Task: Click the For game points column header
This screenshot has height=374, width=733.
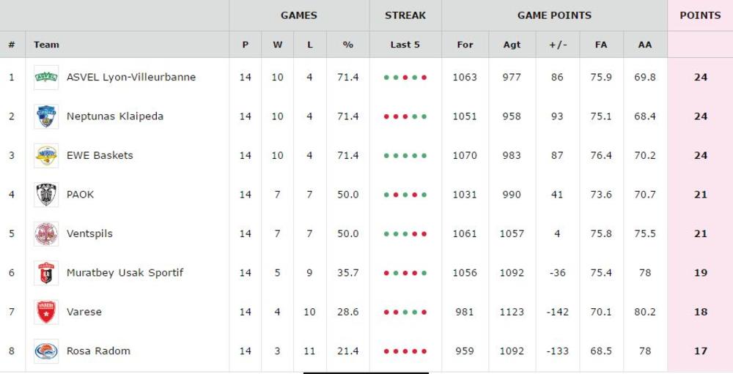Action: (x=465, y=45)
